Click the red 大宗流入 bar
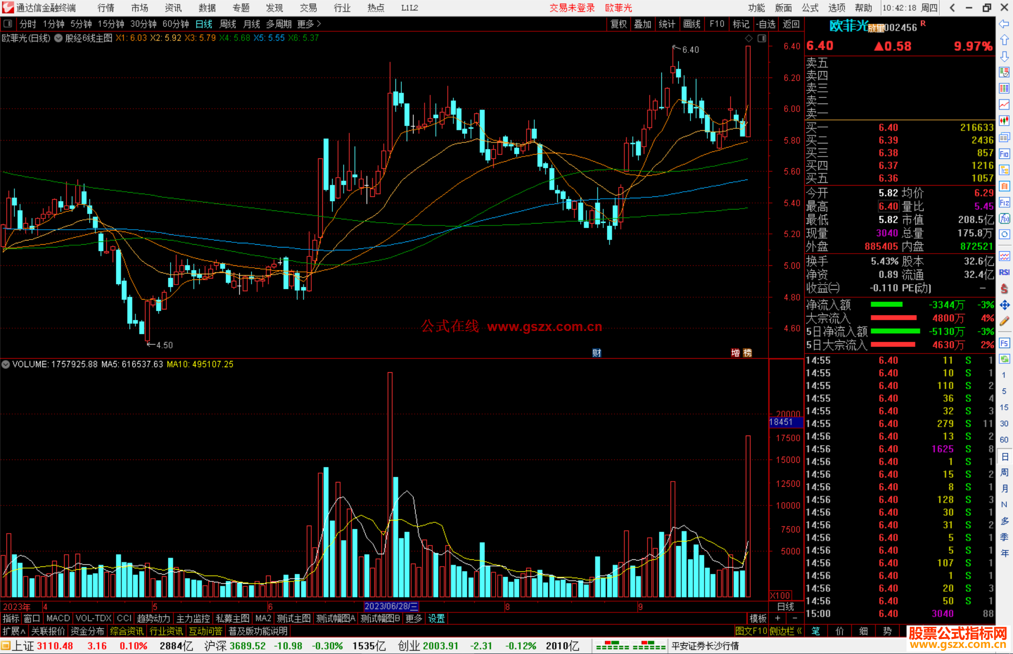1013x654 pixels. coord(893,318)
